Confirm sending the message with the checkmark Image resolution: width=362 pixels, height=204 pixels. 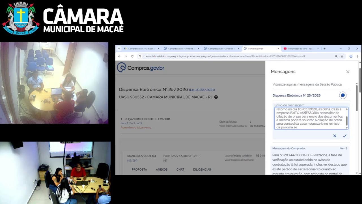click(x=344, y=136)
